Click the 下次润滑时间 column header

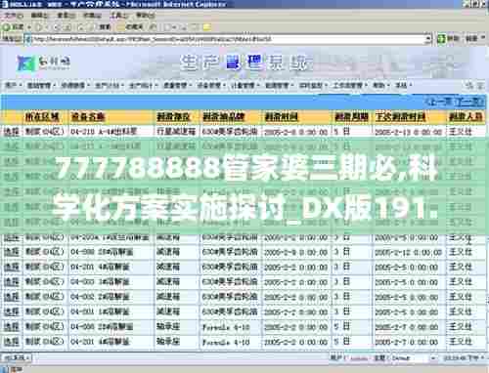401,116
